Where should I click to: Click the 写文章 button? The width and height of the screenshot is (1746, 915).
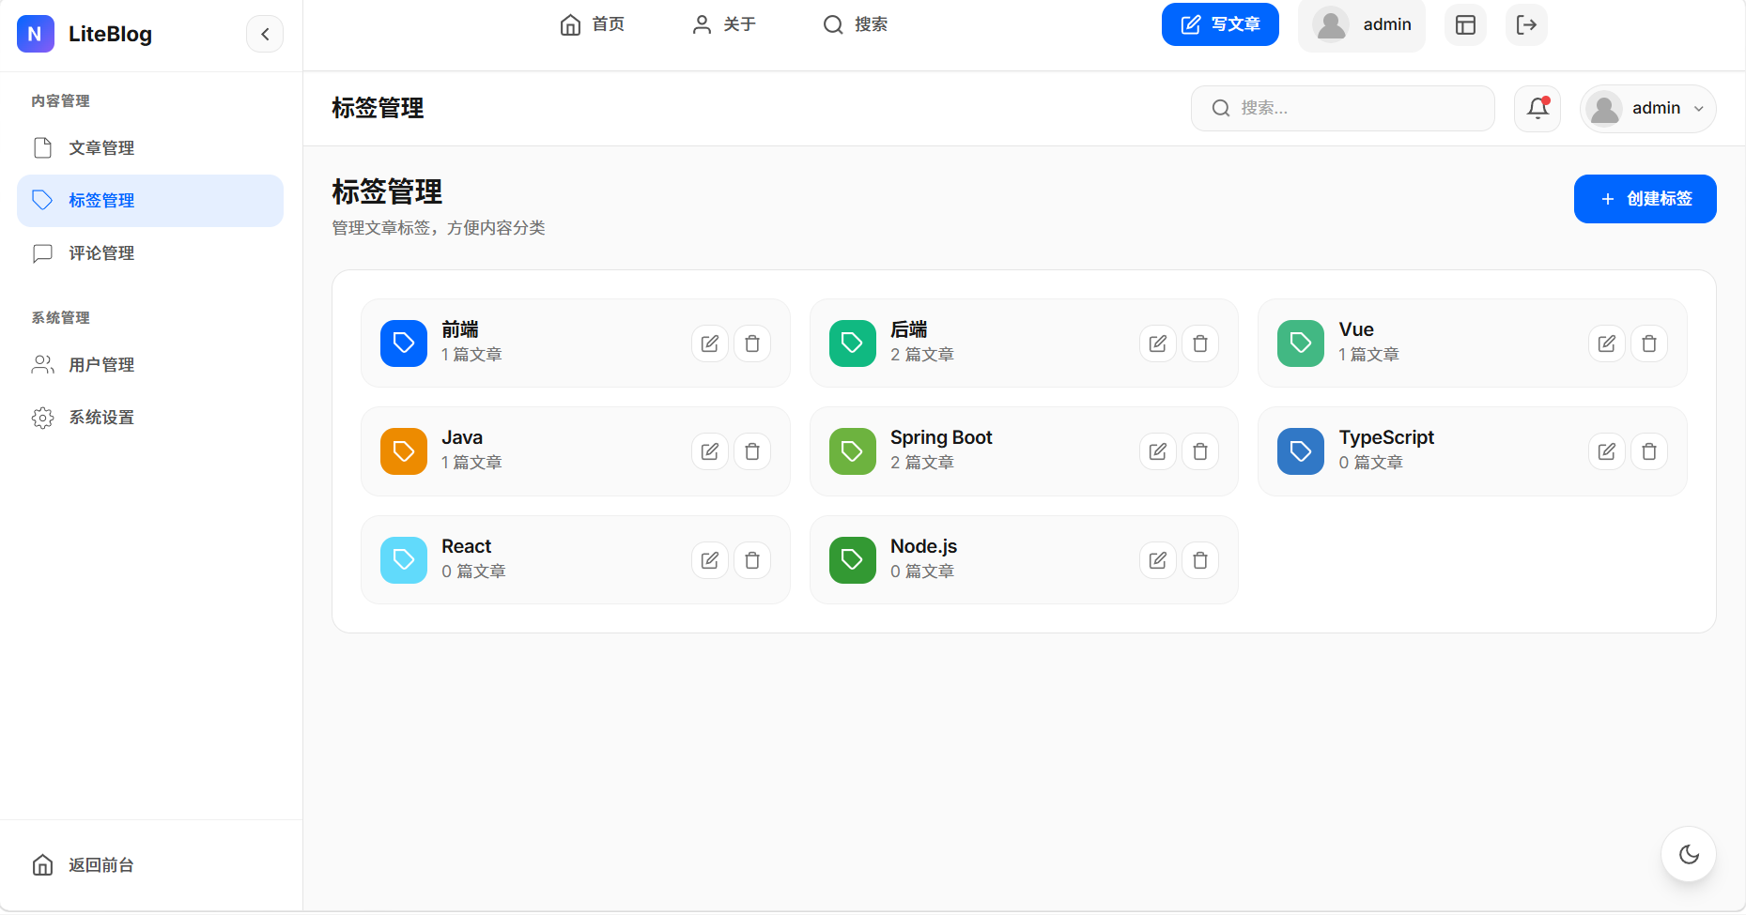pyautogui.click(x=1219, y=25)
